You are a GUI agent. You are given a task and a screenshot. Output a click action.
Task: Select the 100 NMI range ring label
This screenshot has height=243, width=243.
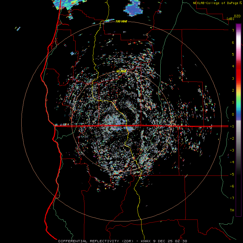(x=121, y=21)
